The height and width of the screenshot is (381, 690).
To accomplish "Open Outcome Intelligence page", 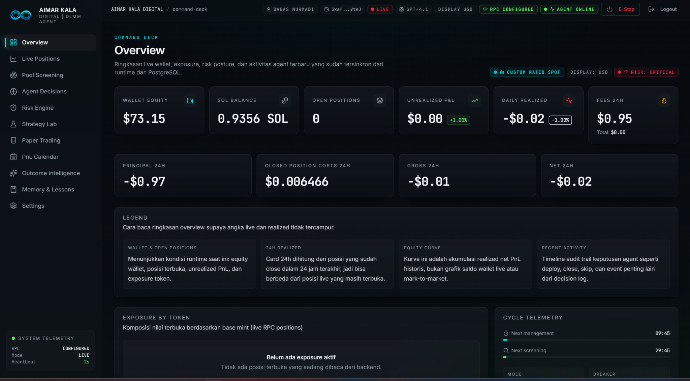I will [51, 173].
